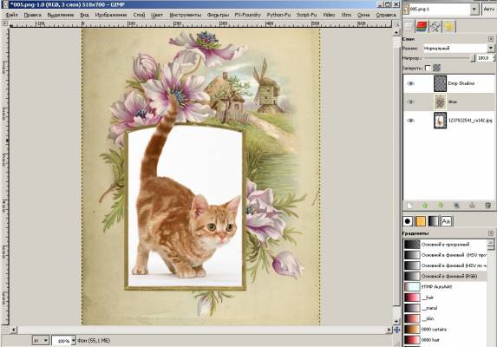Open the Фильтры menu
Image resolution: width=497 pixels, height=347 pixels.
(218, 15)
